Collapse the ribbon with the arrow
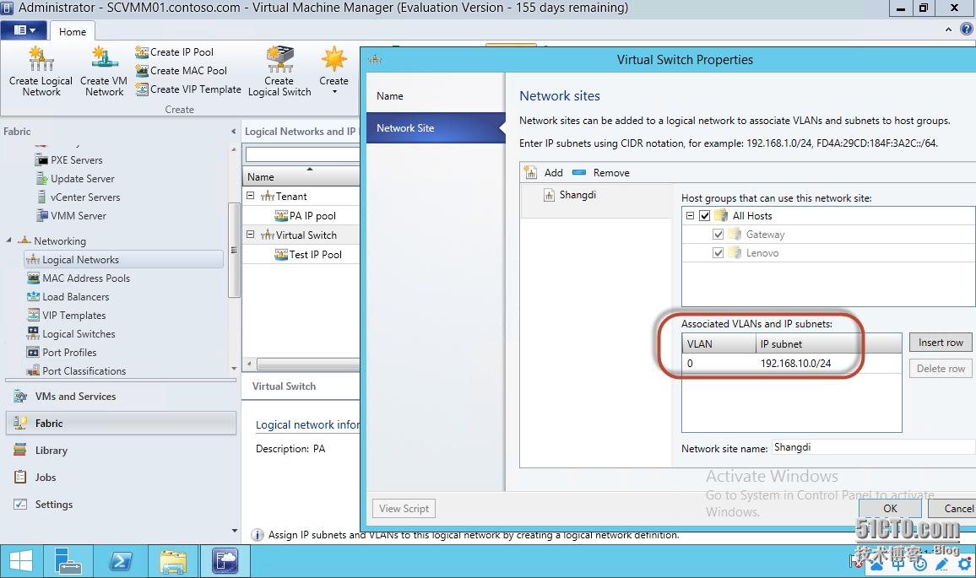The image size is (976, 578). click(949, 30)
